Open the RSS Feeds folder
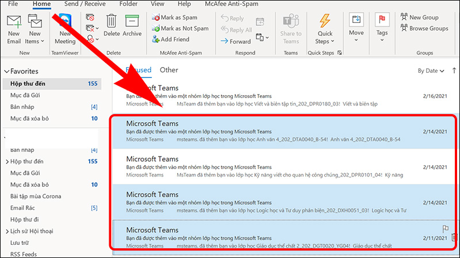 coord(24,254)
